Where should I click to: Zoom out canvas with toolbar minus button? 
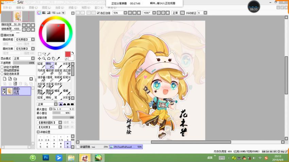coord(130,13)
